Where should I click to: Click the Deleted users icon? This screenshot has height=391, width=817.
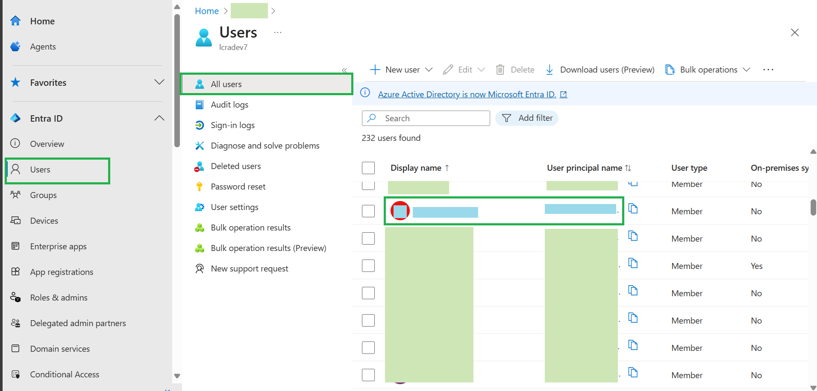pos(199,166)
